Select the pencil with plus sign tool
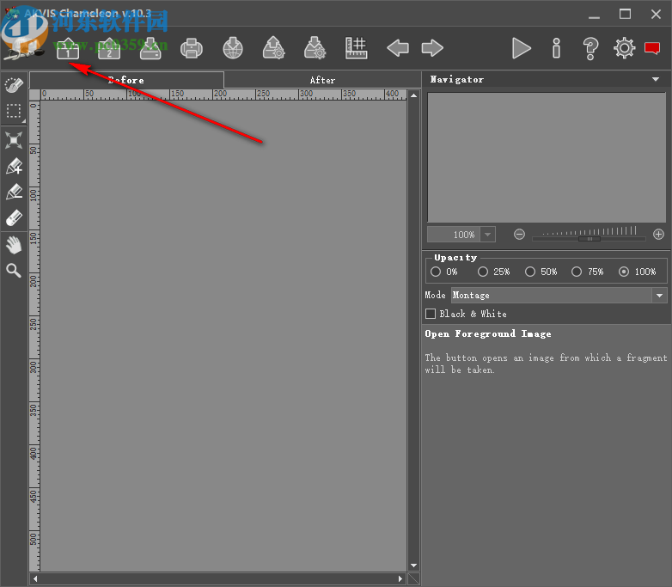Screen dimensions: 672x587 click(x=14, y=167)
